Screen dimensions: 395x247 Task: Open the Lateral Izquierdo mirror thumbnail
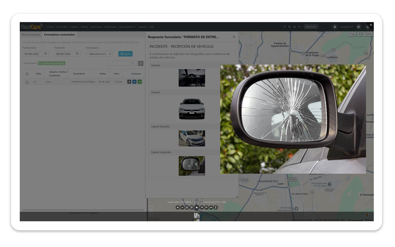click(192, 166)
